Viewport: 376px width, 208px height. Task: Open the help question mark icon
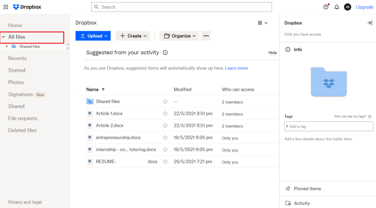(x=326, y=7)
